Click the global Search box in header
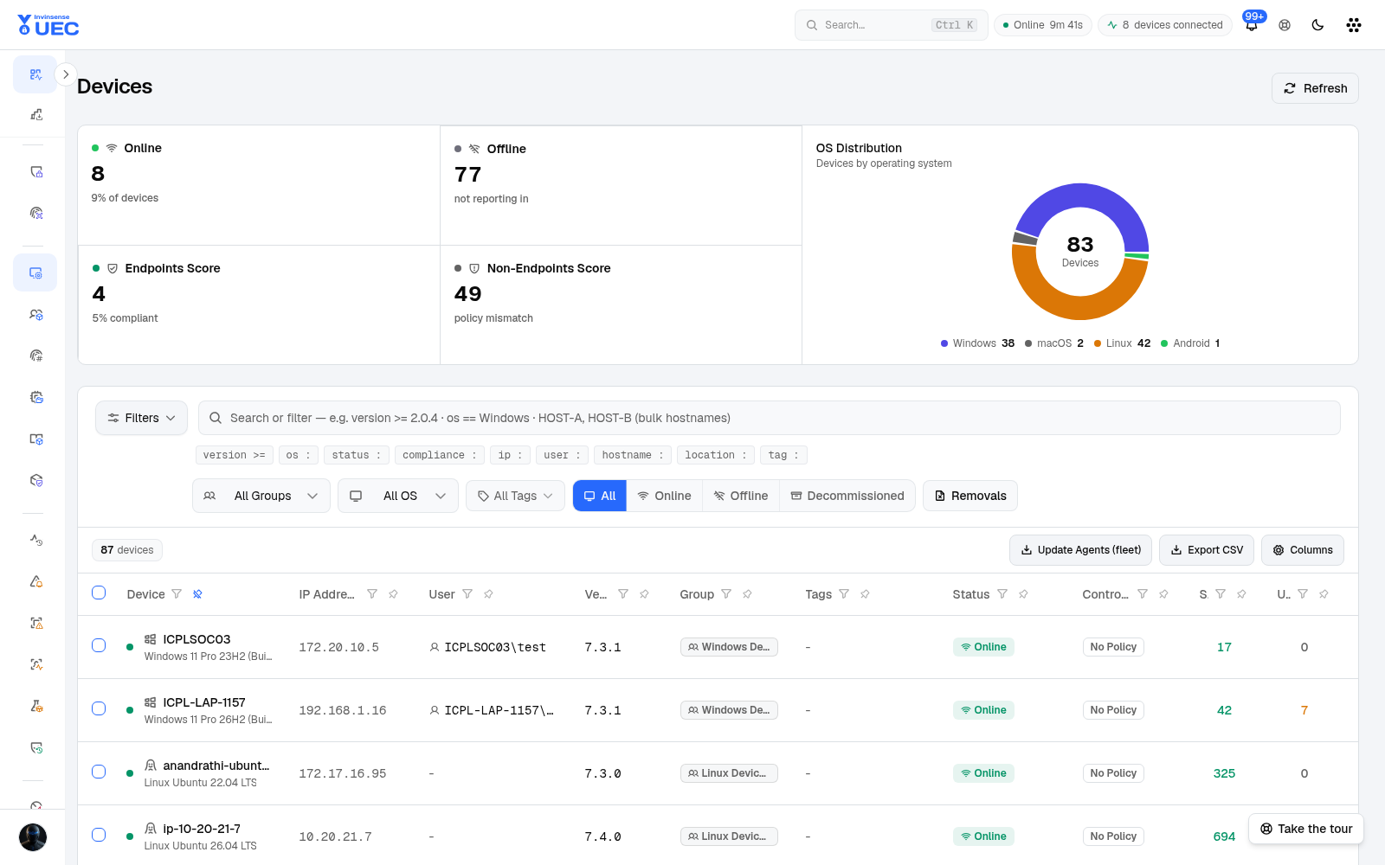The height and width of the screenshot is (865, 1385). point(892,25)
